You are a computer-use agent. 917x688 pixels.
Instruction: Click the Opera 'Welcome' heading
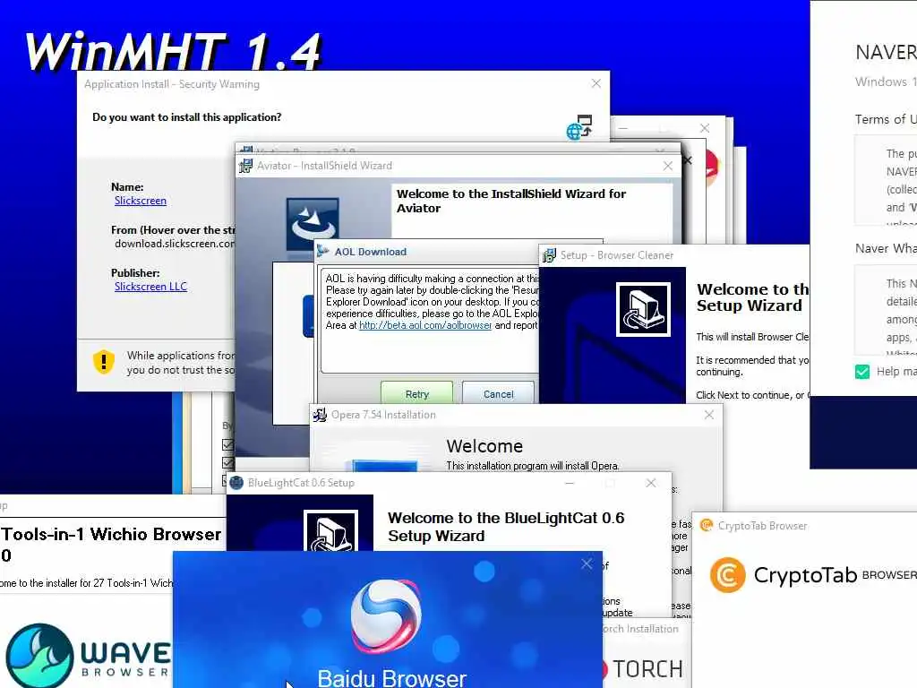point(484,446)
